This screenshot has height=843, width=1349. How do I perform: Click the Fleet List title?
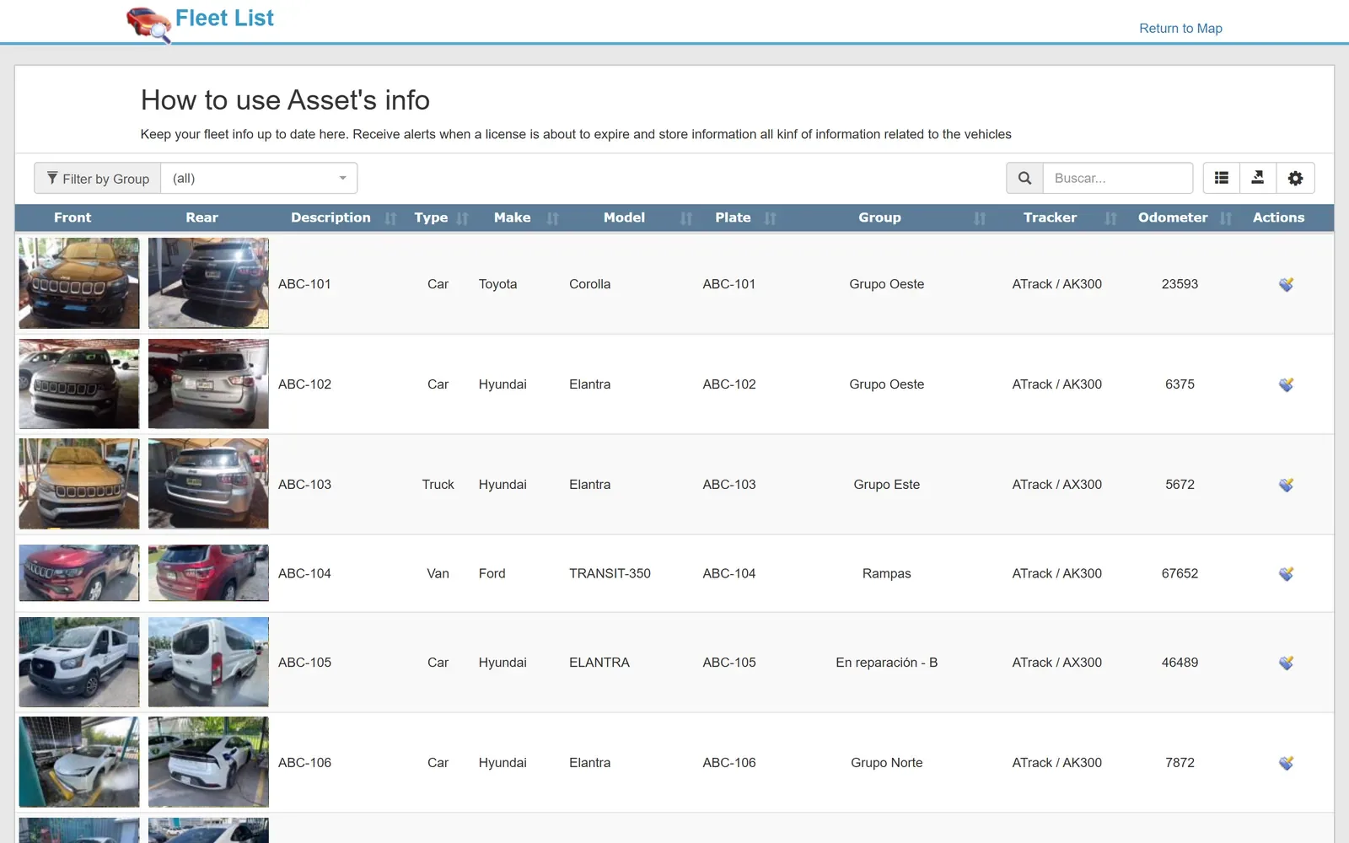point(224,18)
